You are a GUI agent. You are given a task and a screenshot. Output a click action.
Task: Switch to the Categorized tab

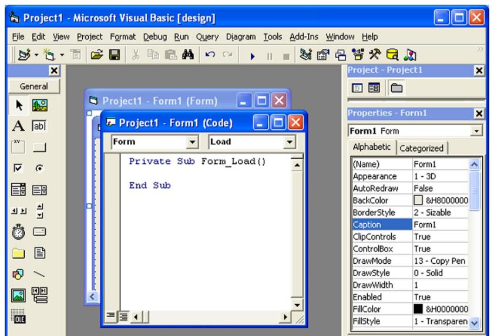(x=421, y=148)
